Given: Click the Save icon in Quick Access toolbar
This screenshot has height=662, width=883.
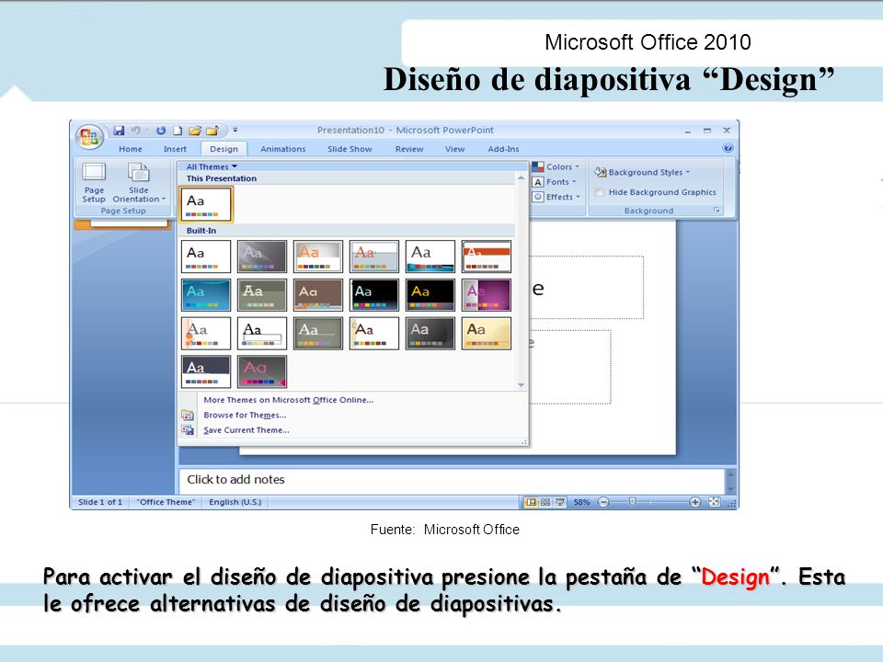Looking at the screenshot, I should pos(119,131).
